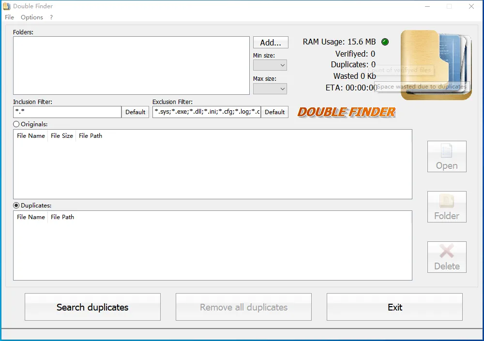Screen dimensions: 484x341
Task: Close the Double Finder window
Action: point(471,6)
